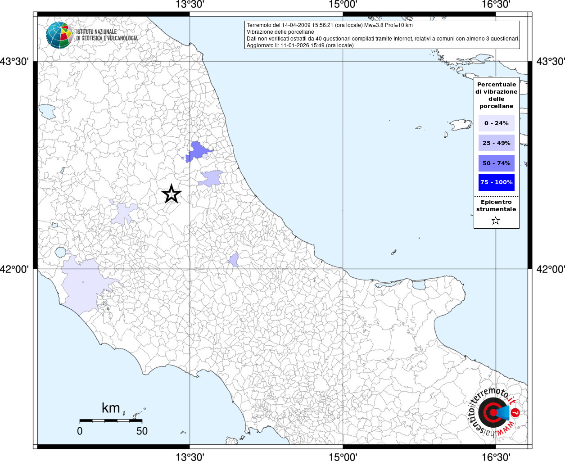This screenshot has height=461, width=565.
Task: Click the small star icon in the legend
Action: 496,221
